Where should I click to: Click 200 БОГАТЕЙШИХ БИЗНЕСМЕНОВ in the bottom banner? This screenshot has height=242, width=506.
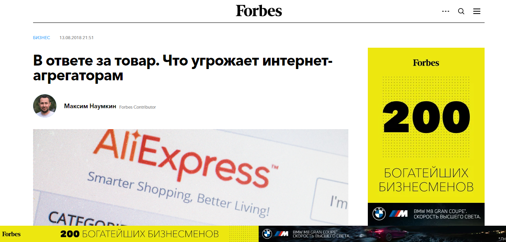click(139, 234)
